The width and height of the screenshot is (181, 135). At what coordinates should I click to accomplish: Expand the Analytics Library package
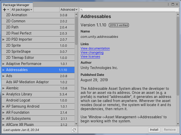(x=4, y=94)
